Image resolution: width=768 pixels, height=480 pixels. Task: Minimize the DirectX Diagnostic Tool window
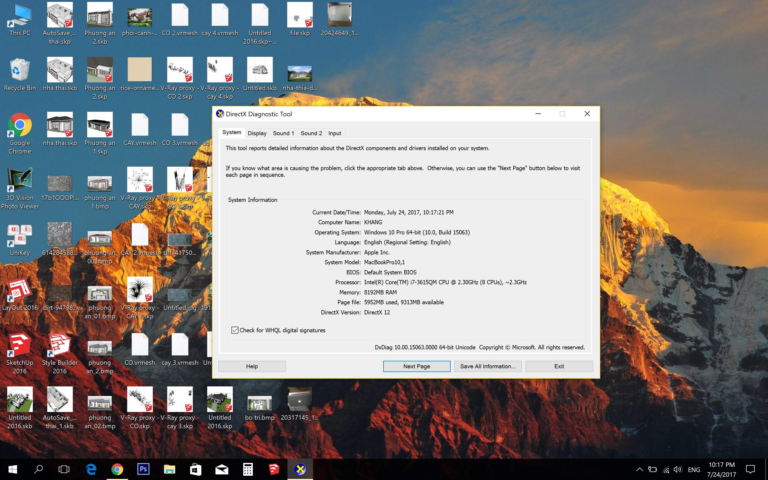538,114
